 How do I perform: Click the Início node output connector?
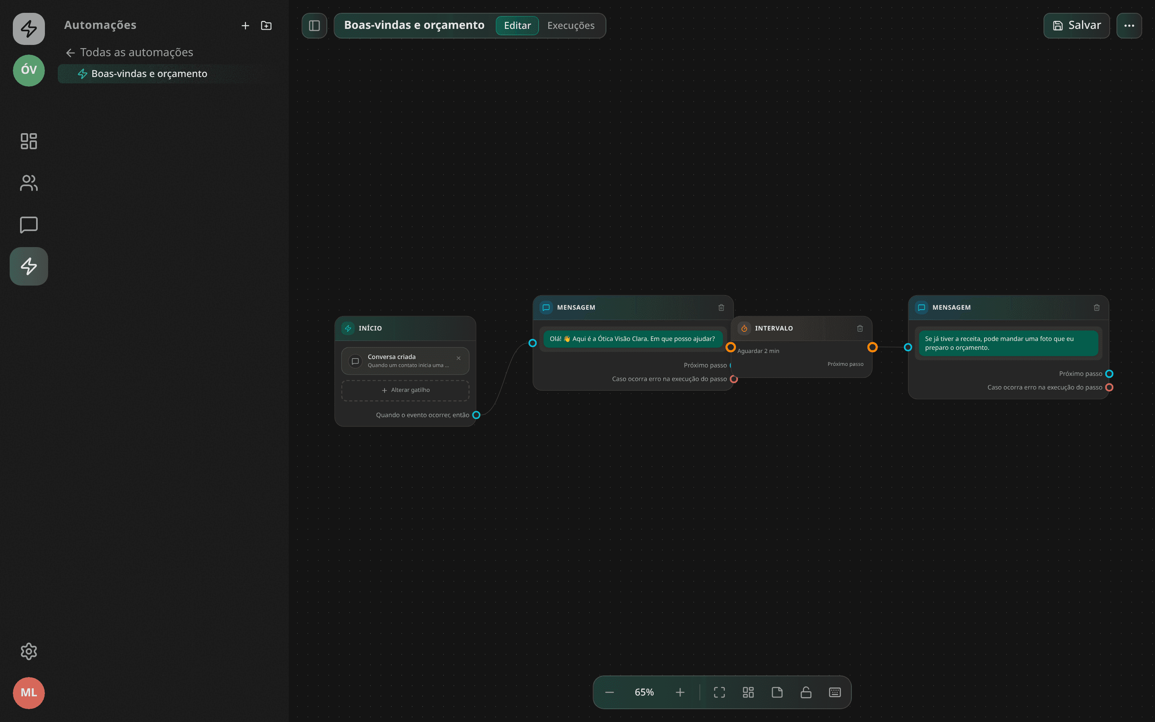coord(476,415)
